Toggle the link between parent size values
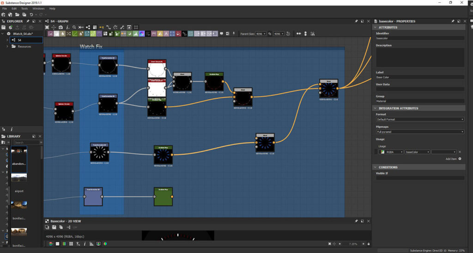The height and width of the screenshot is (253, 473). [270, 34]
